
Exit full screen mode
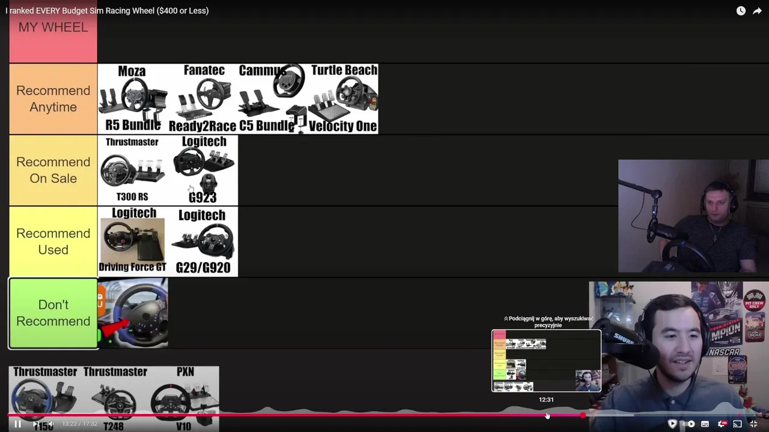coord(753,424)
